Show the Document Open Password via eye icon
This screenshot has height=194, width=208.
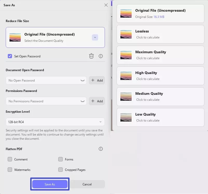pos(83,81)
